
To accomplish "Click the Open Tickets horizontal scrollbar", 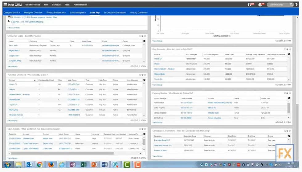I will click(62, 153).
